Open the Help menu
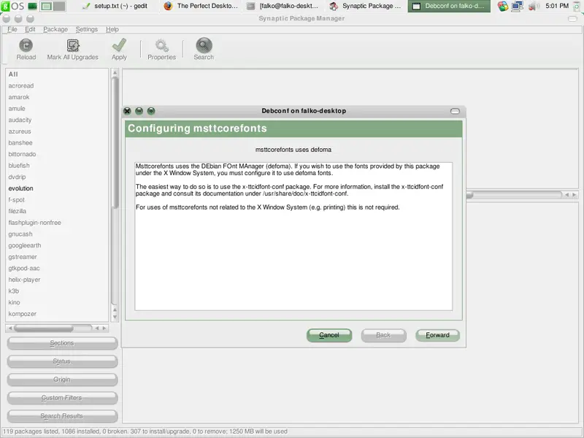Viewport: 584px width, 438px height. pyautogui.click(x=112, y=29)
